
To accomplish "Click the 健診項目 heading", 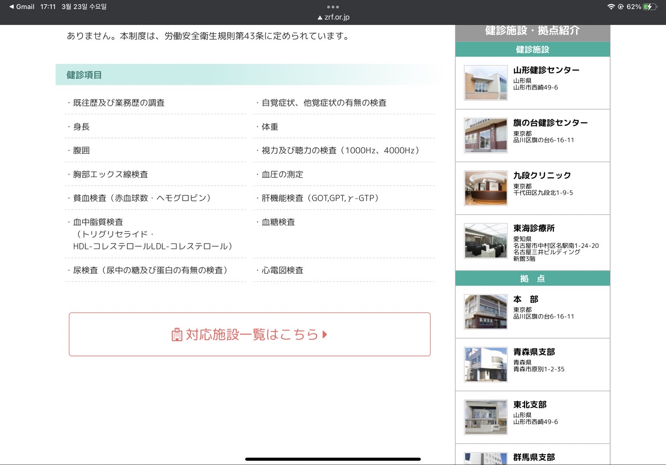I will [84, 75].
